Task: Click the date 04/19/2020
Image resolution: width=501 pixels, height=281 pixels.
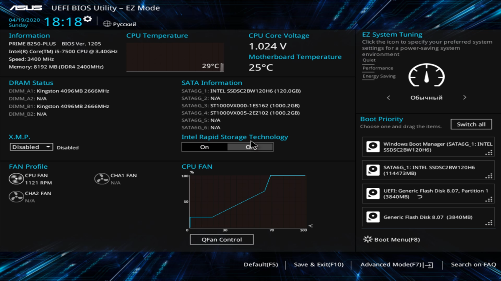Action: point(25,20)
